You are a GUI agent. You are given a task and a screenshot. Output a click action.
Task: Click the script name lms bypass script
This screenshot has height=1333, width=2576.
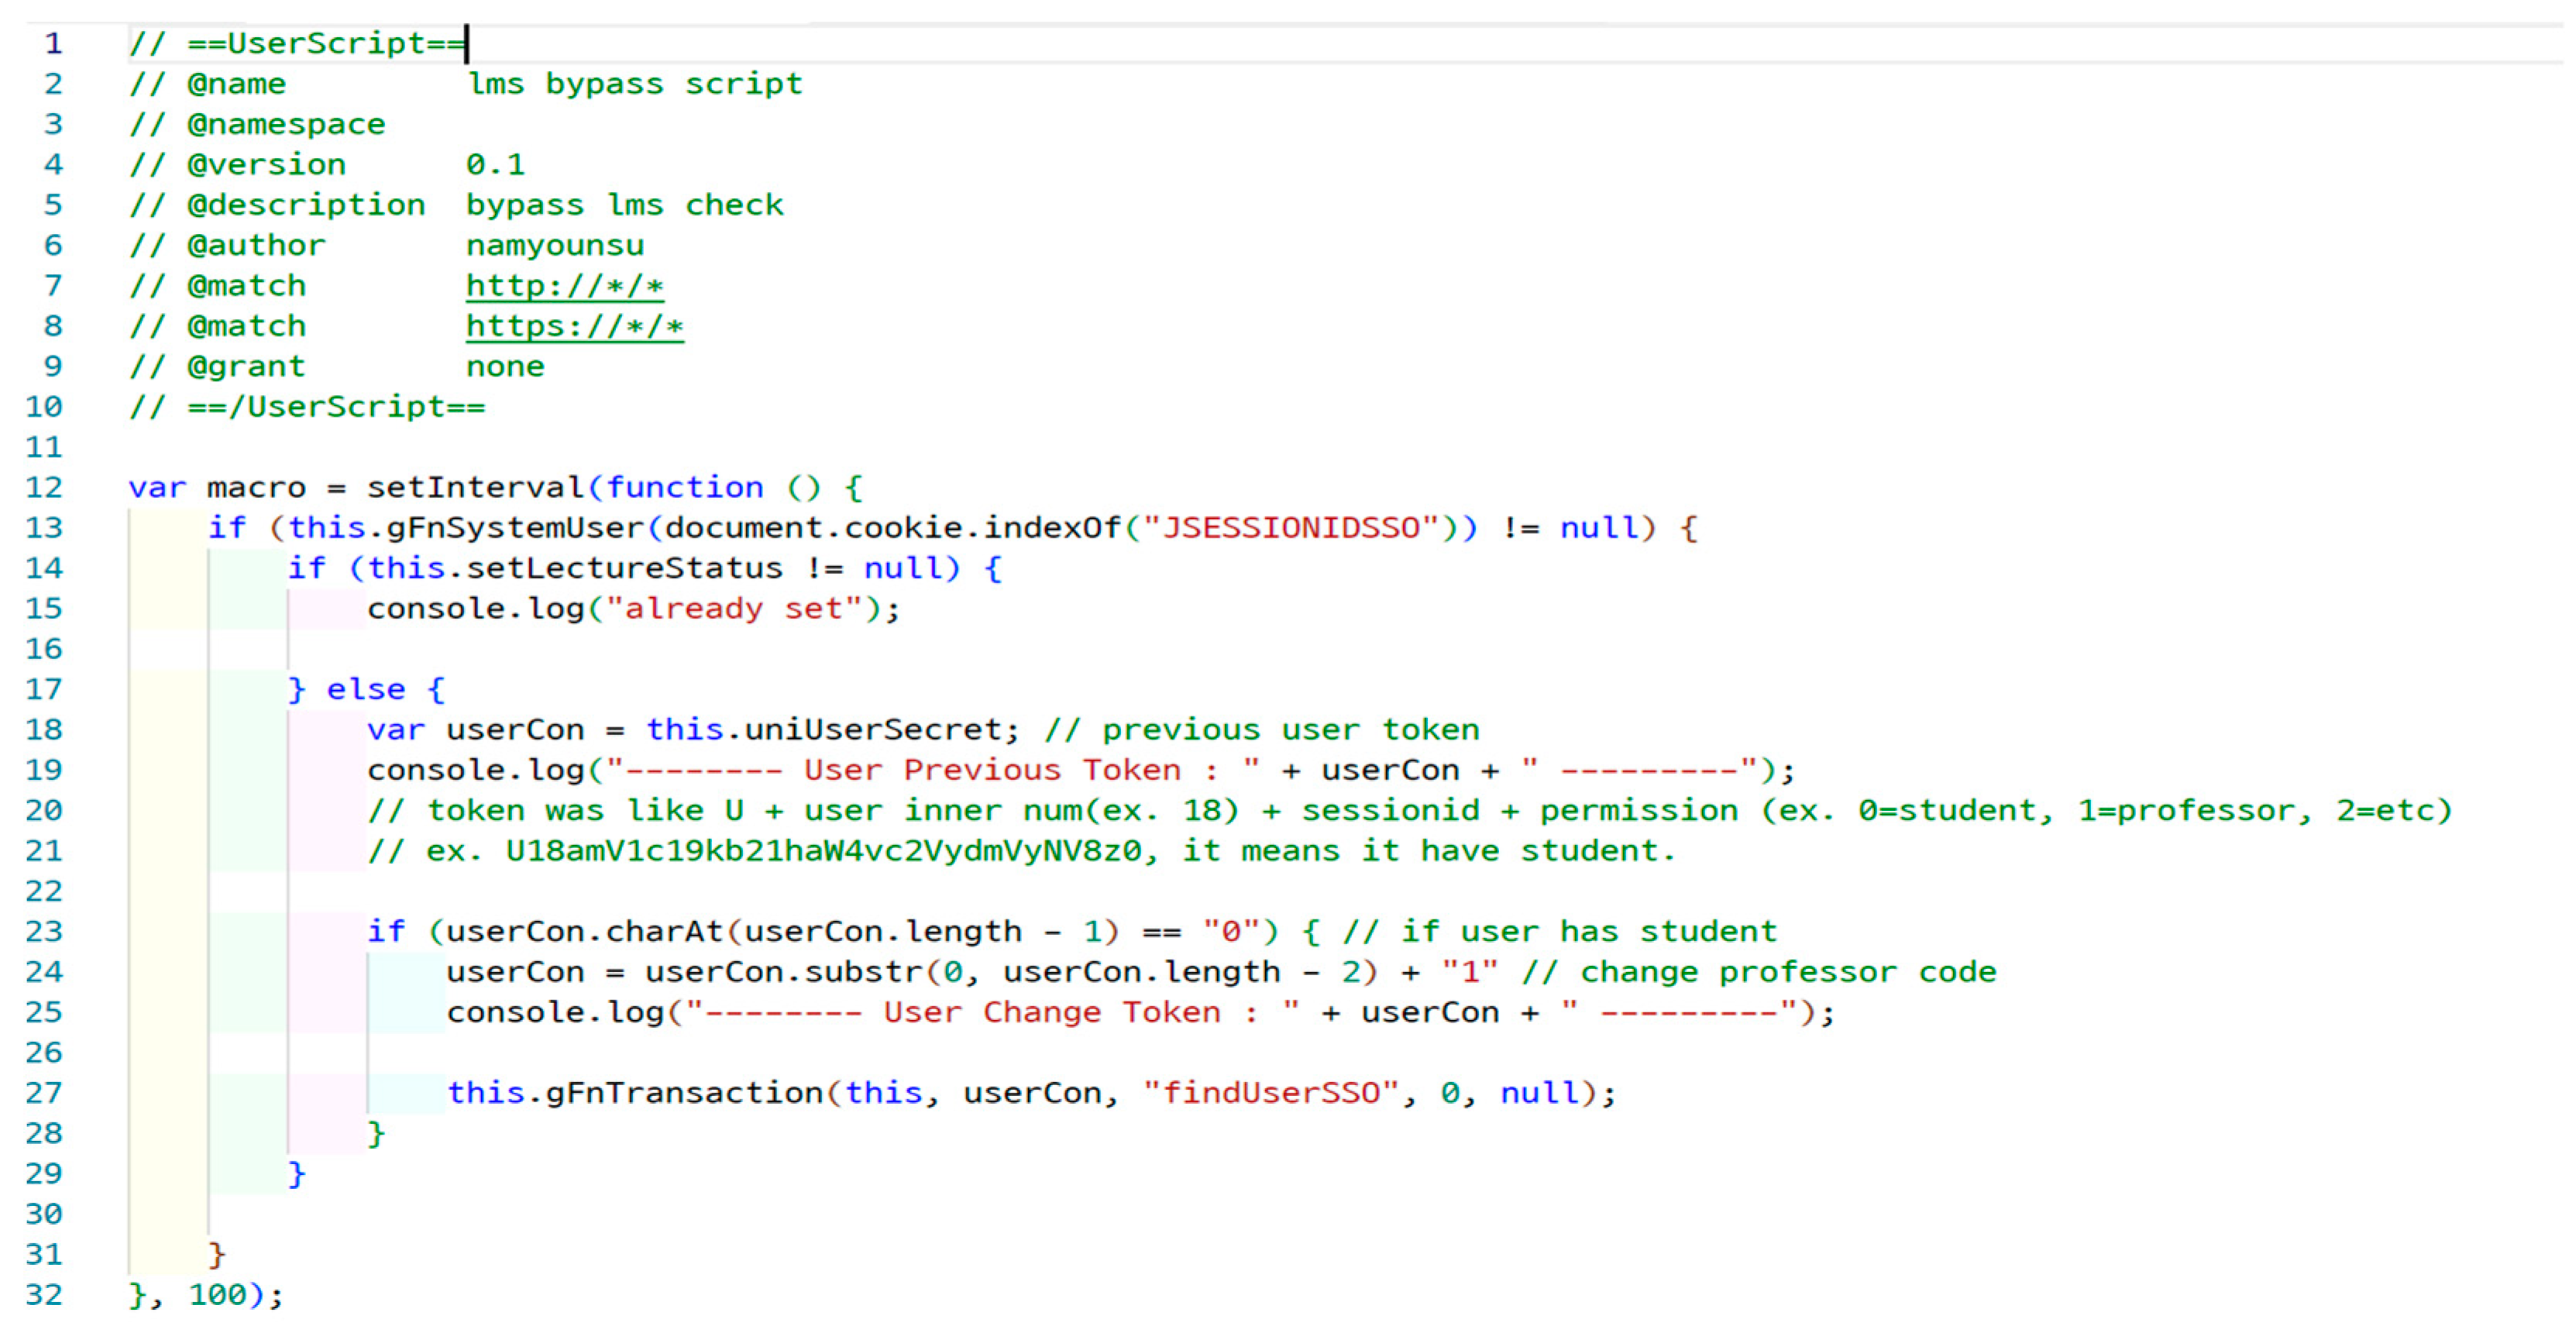point(635,84)
